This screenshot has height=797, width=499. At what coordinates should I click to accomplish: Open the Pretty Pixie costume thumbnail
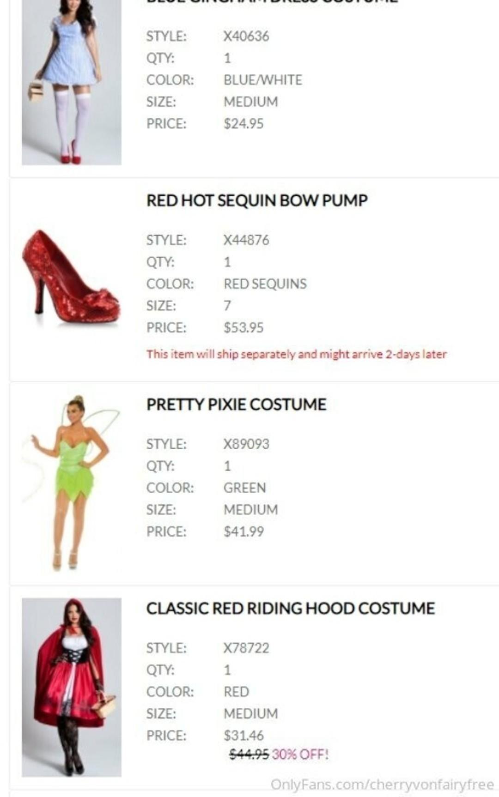[72, 483]
